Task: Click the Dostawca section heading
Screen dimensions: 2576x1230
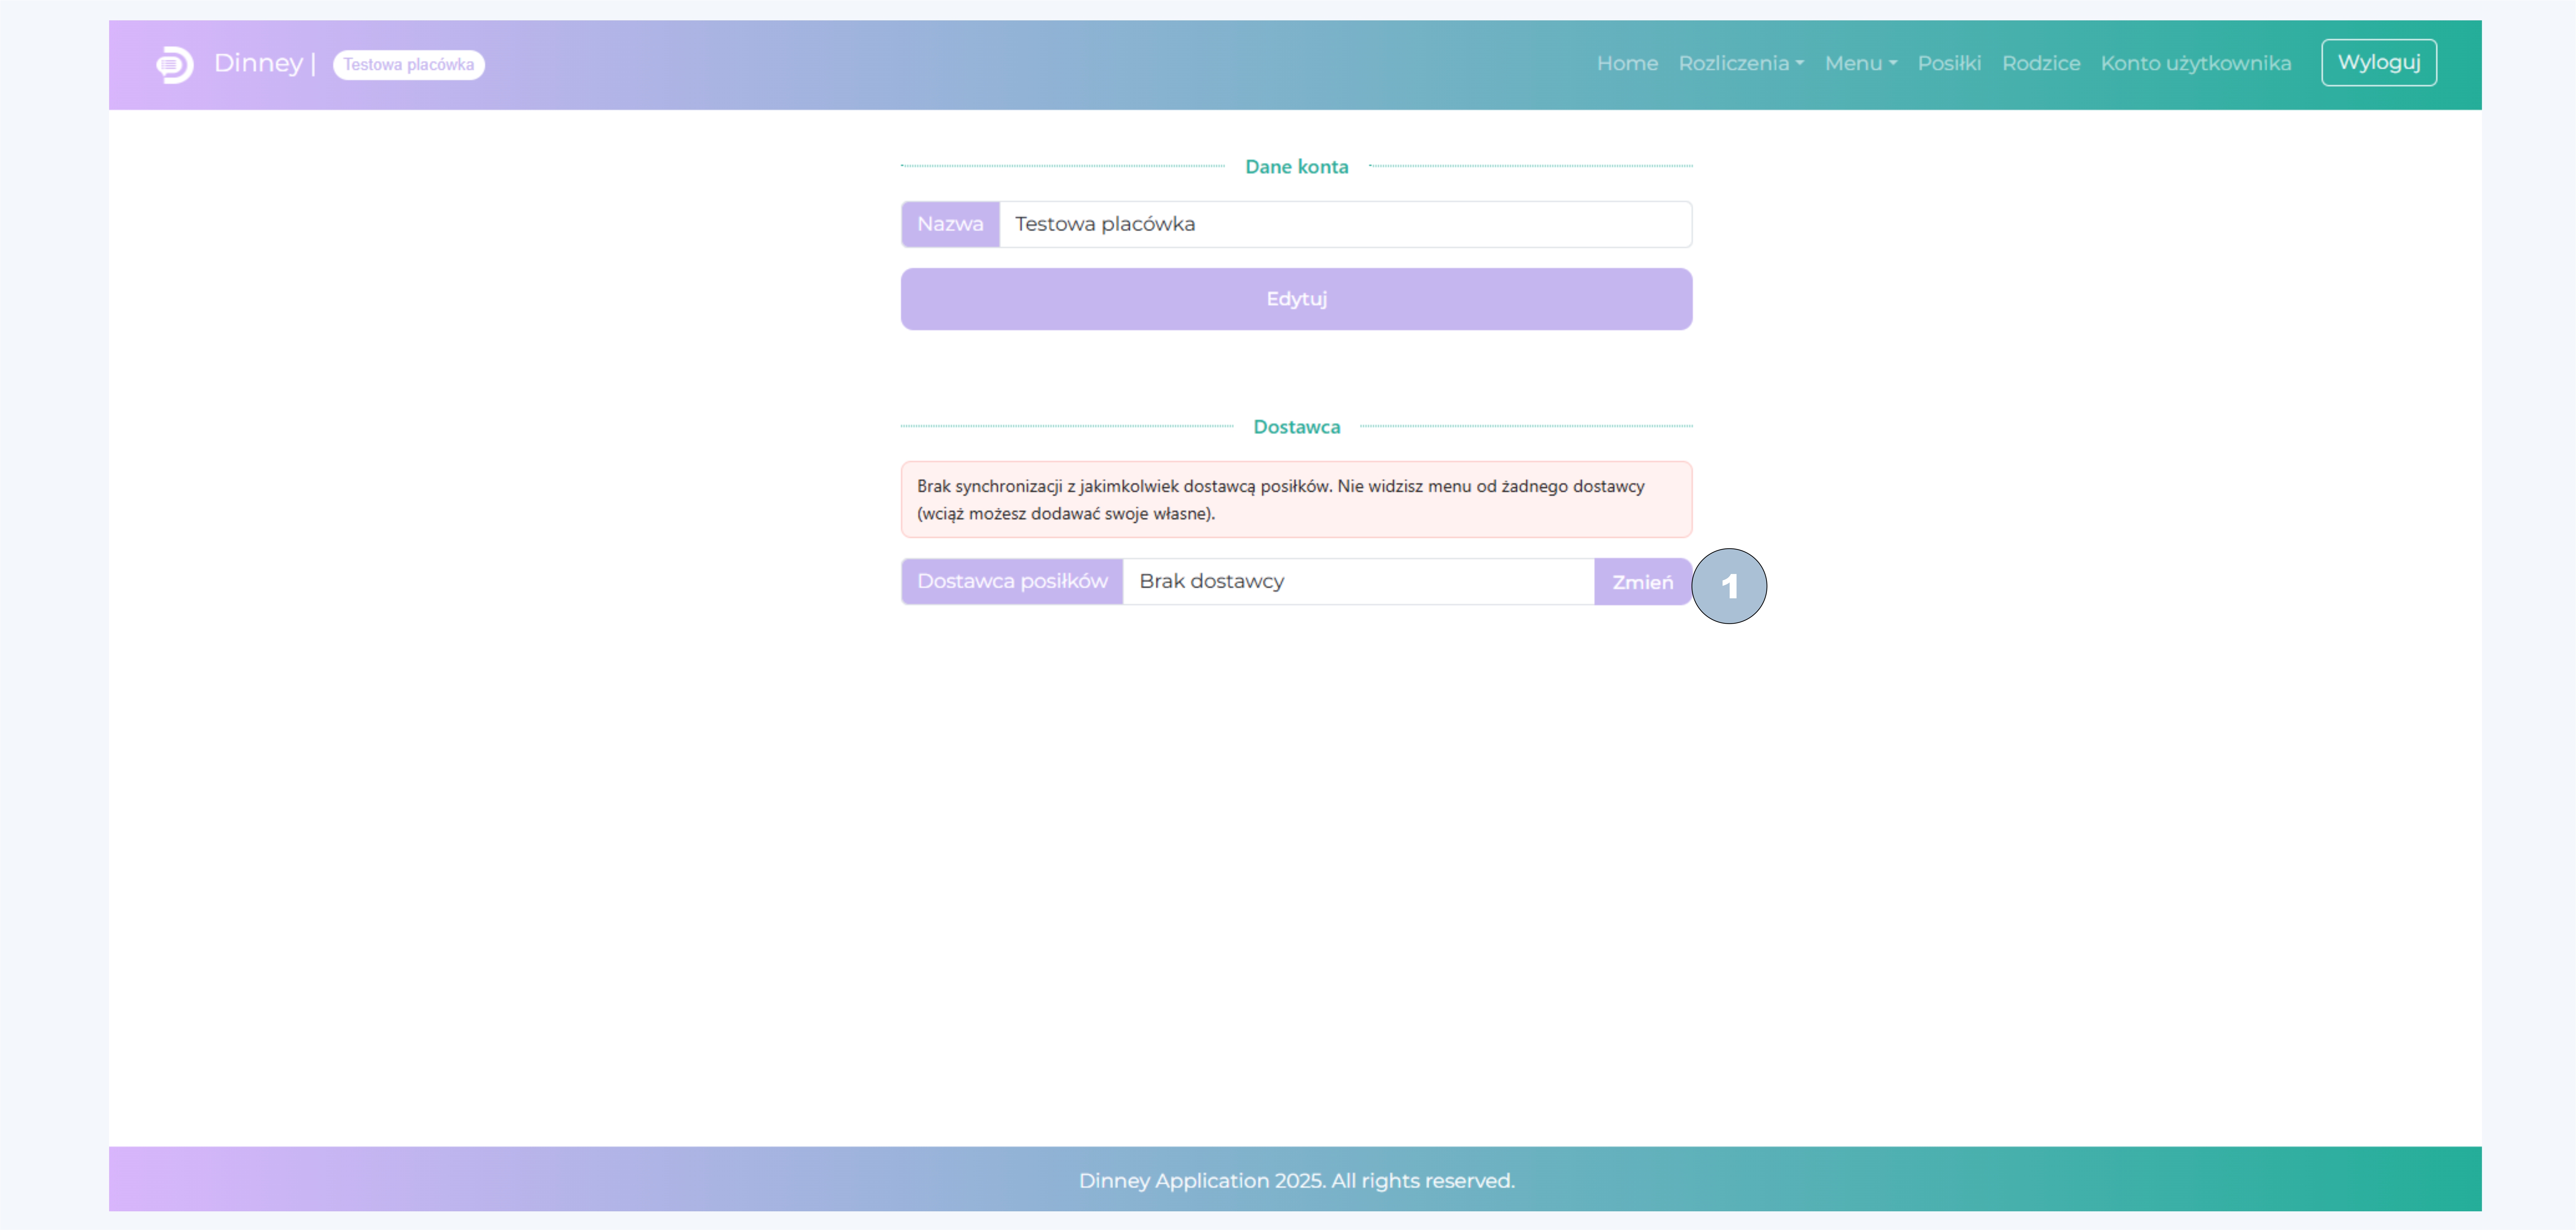Action: pyautogui.click(x=1296, y=427)
